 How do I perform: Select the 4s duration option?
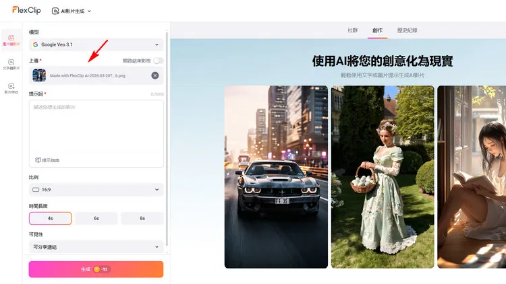click(x=50, y=218)
